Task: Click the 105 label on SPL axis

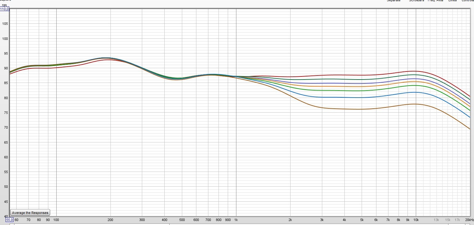Action: pos(5,24)
